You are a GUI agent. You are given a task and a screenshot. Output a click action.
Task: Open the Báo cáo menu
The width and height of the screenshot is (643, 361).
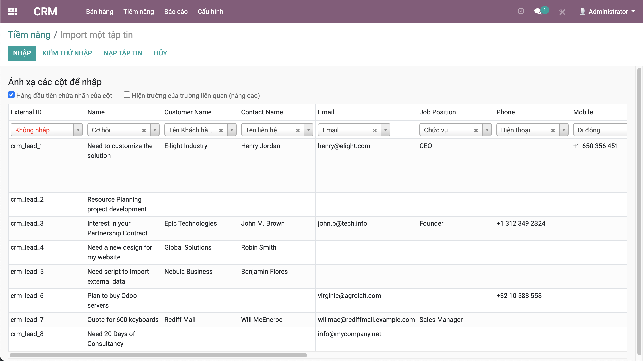pyautogui.click(x=176, y=12)
